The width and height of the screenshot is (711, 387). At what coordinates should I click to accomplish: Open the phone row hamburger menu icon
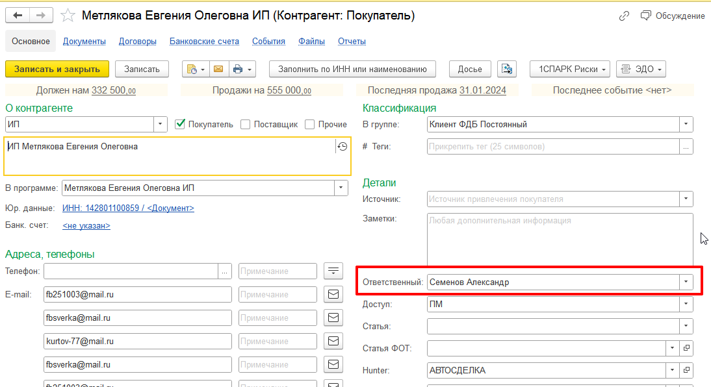[333, 271]
